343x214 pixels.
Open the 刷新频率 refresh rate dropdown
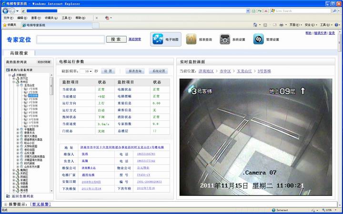86,71
